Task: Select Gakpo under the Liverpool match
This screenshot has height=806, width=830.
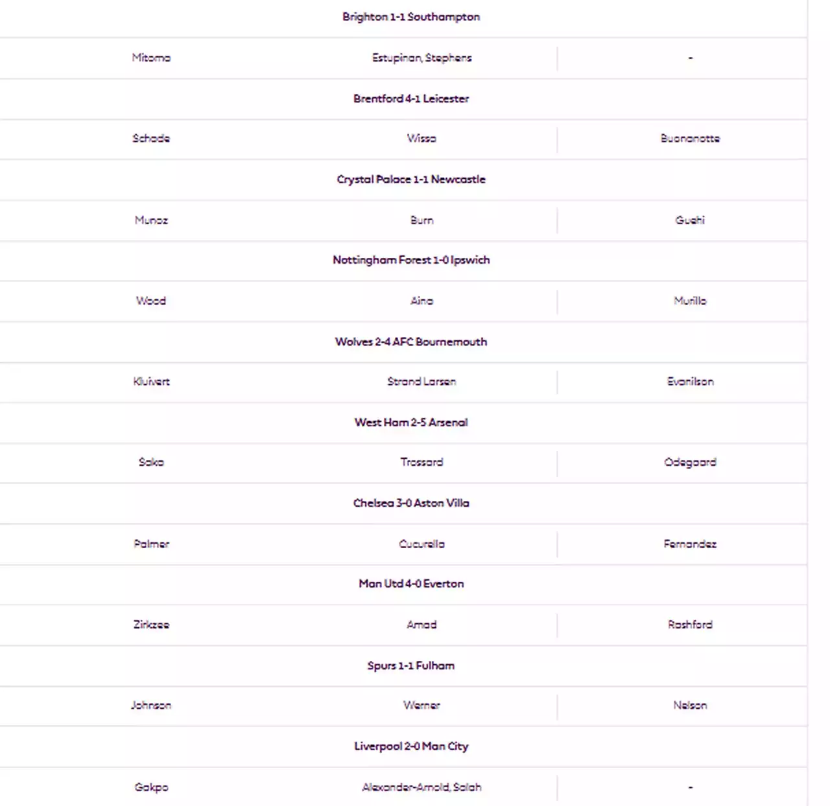Action: pos(151,787)
